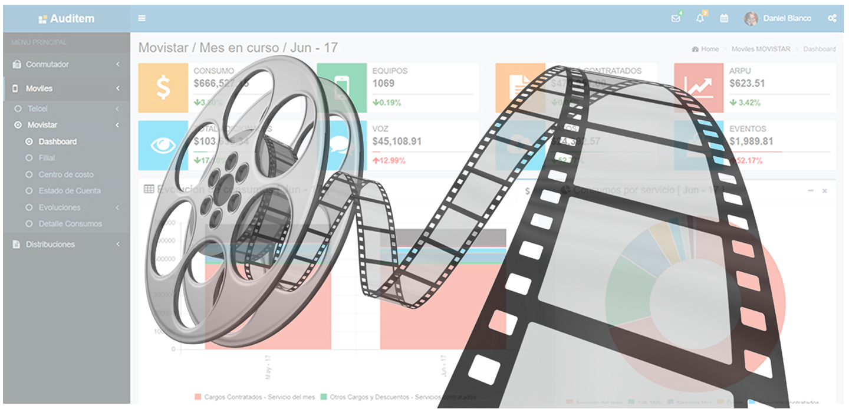Collapse the Movistar chevron
Image resolution: width=849 pixels, height=409 pixels.
(x=117, y=125)
